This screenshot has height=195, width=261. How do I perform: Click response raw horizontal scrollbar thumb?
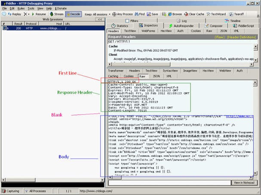117,177
